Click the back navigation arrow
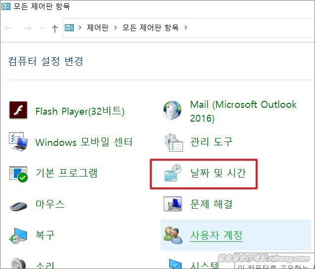This screenshot has width=315, height=269. 8,28
